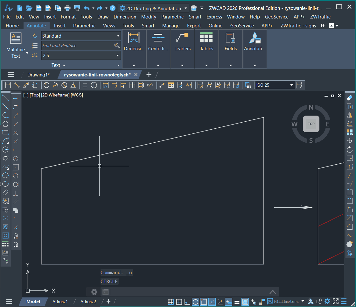
Task: Select the Polygon tool in the Draw toolbar
Action: tap(5, 124)
